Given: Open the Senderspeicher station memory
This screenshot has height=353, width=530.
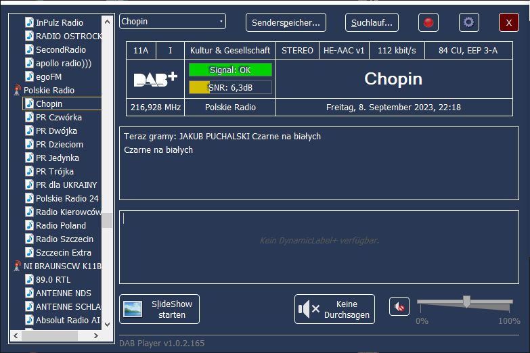Looking at the screenshot, I should pyautogui.click(x=286, y=22).
